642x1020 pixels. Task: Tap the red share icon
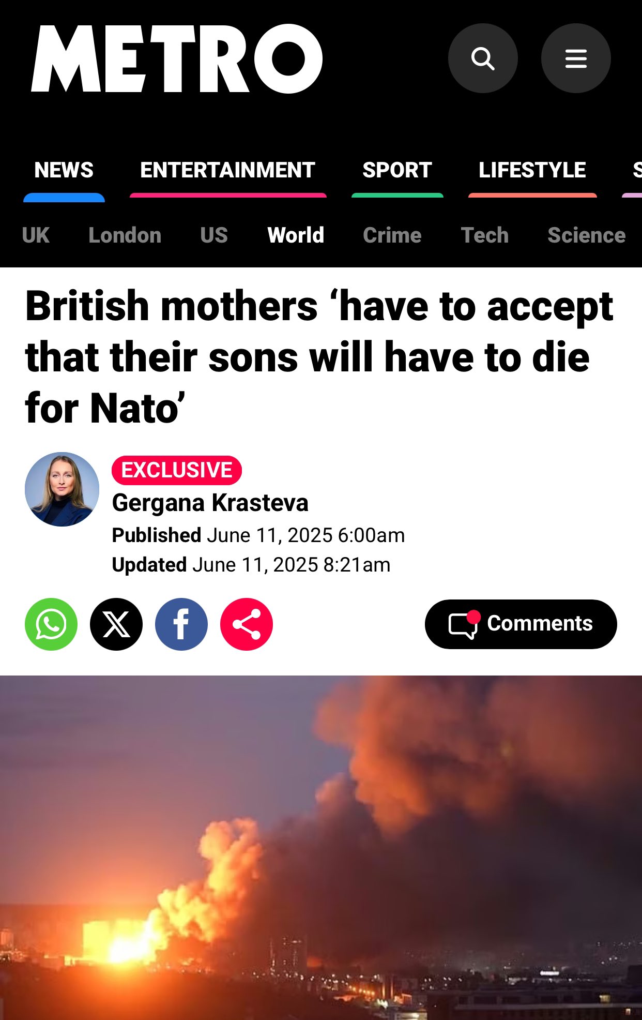pyautogui.click(x=247, y=624)
